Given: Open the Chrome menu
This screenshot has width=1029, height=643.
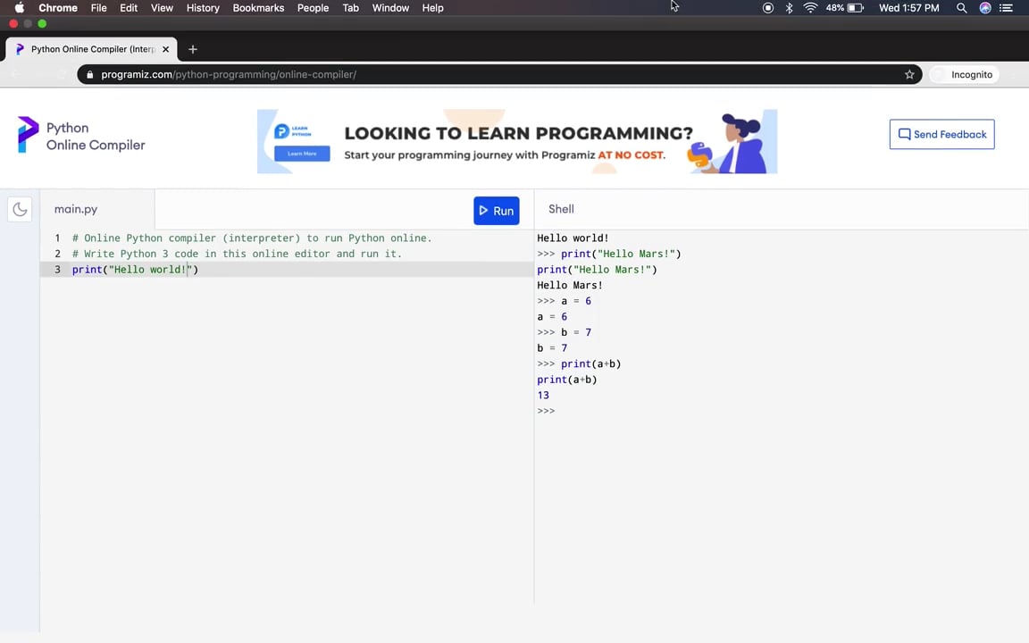Looking at the screenshot, I should (x=58, y=8).
